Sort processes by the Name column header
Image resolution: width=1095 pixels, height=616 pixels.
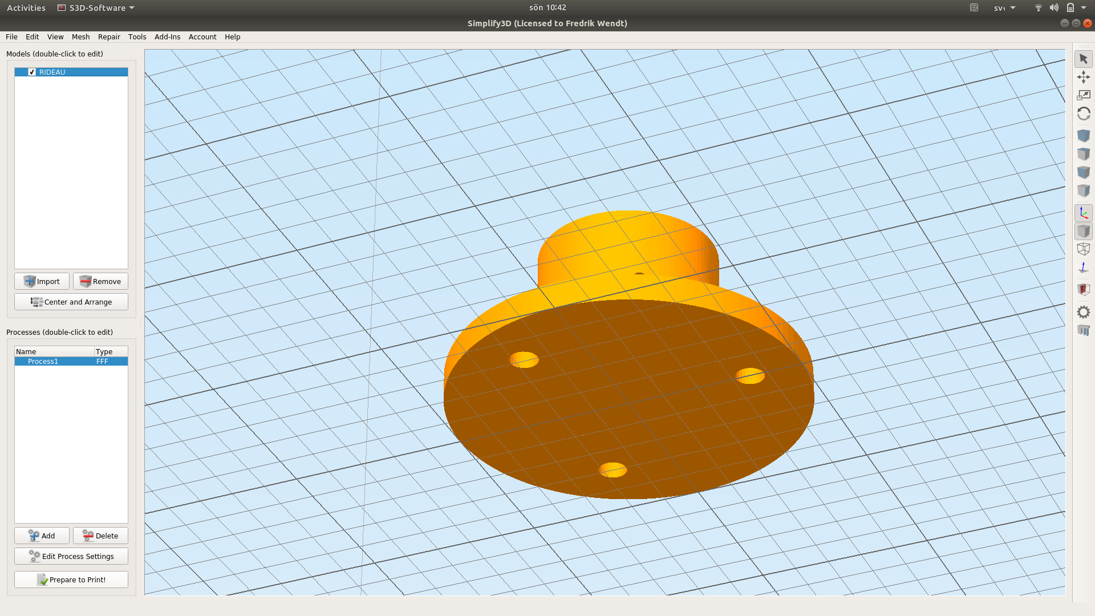point(55,352)
